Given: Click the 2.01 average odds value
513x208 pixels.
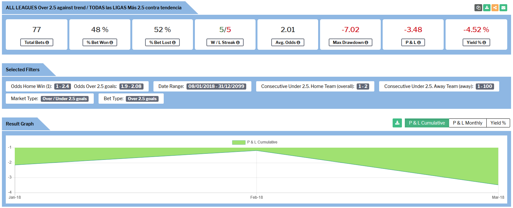Looking at the screenshot, I should (x=288, y=30).
